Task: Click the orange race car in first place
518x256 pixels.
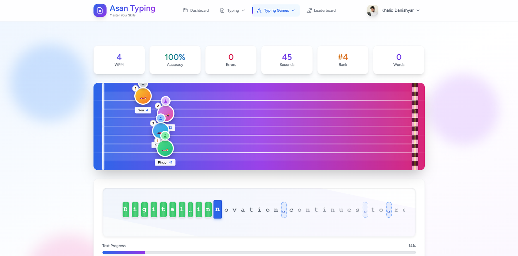Action: coord(143,97)
